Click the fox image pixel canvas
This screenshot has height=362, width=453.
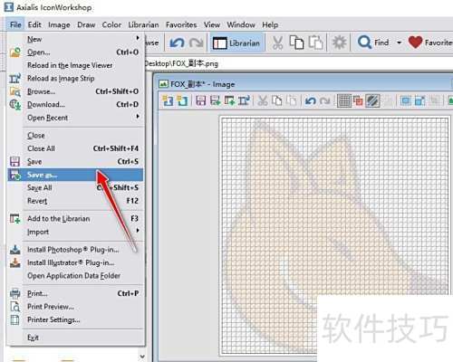334,235
